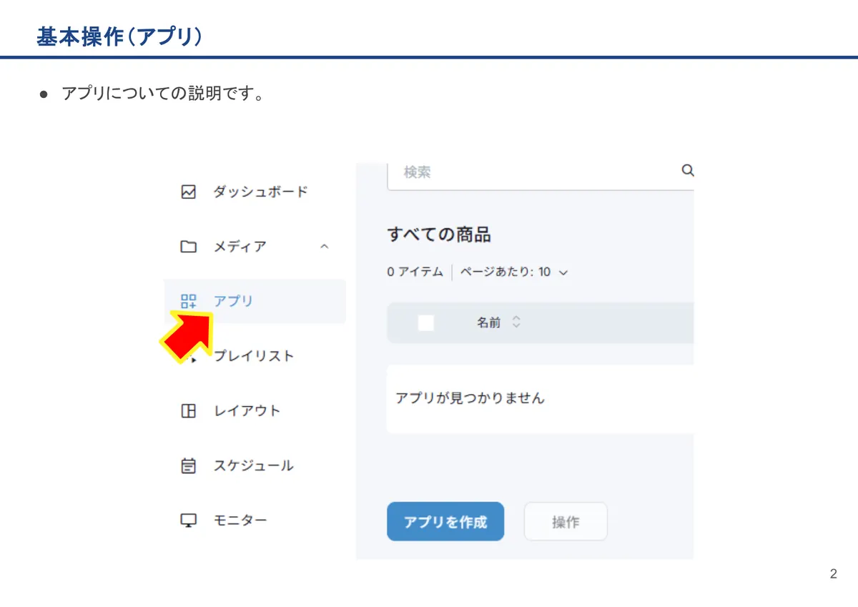Click the メディア folder icon

[188, 247]
